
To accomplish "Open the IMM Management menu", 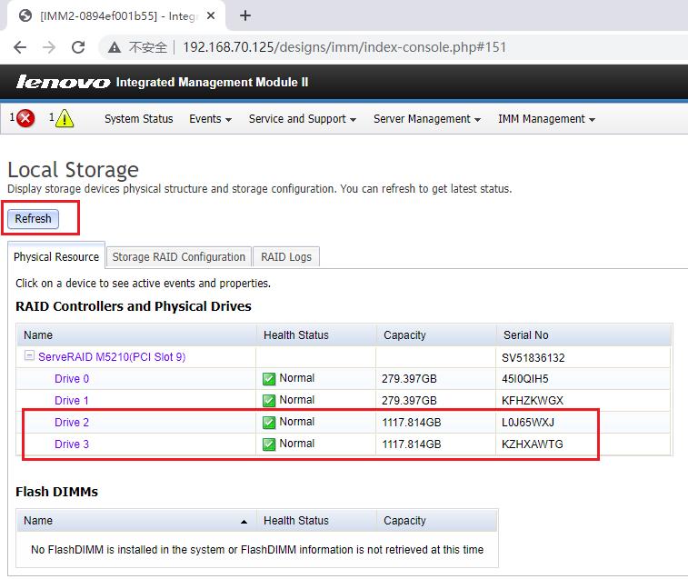I will pyautogui.click(x=546, y=119).
